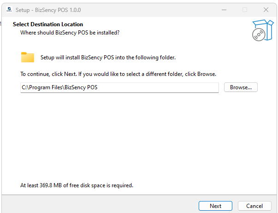
Task: Close the Setup window
Action: [266, 10]
